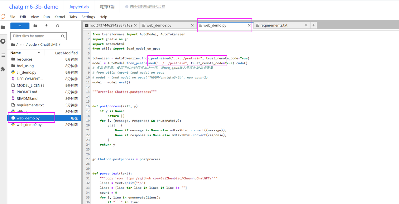Open the Kernel menu
This screenshot has height=204, width=399.
[x=60, y=17]
